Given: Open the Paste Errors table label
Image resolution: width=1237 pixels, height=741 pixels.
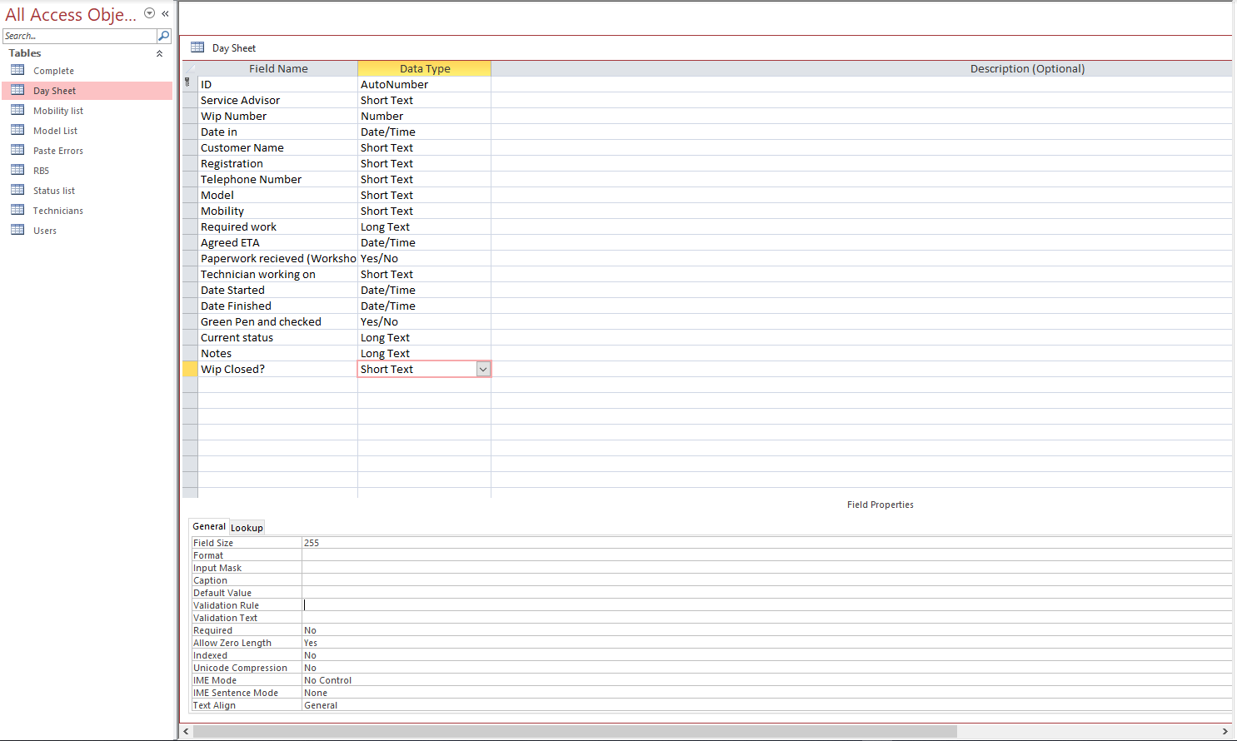Looking at the screenshot, I should tap(58, 151).
